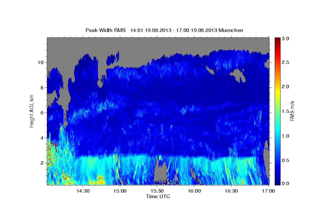Click the colorbar value 1.0
Viewport: 333px width, 222px height.
(285, 136)
